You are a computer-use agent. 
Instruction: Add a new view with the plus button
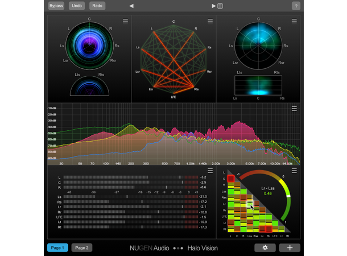coord(290,248)
